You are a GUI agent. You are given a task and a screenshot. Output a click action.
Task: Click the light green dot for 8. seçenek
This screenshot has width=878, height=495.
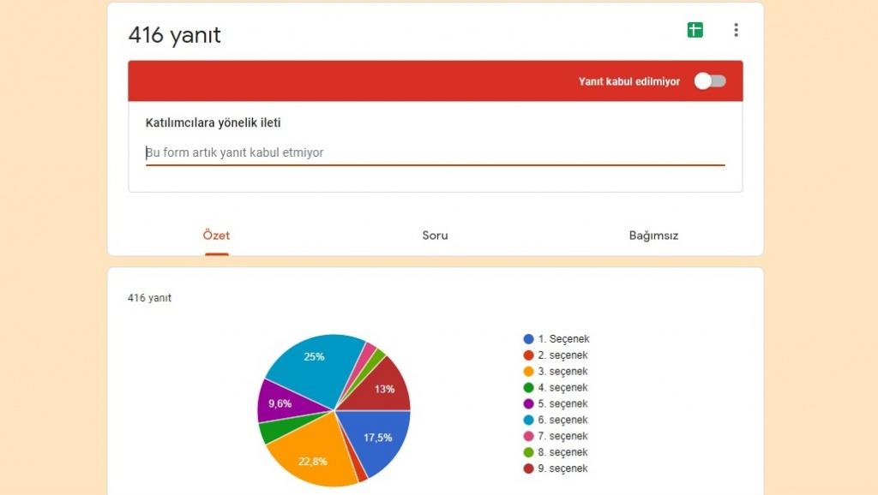[x=529, y=452]
